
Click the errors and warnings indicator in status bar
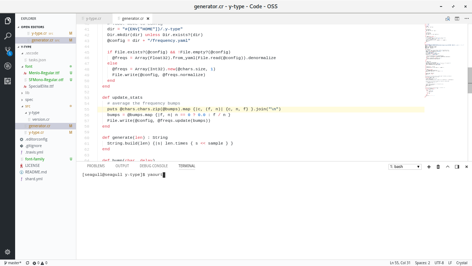click(x=38, y=263)
